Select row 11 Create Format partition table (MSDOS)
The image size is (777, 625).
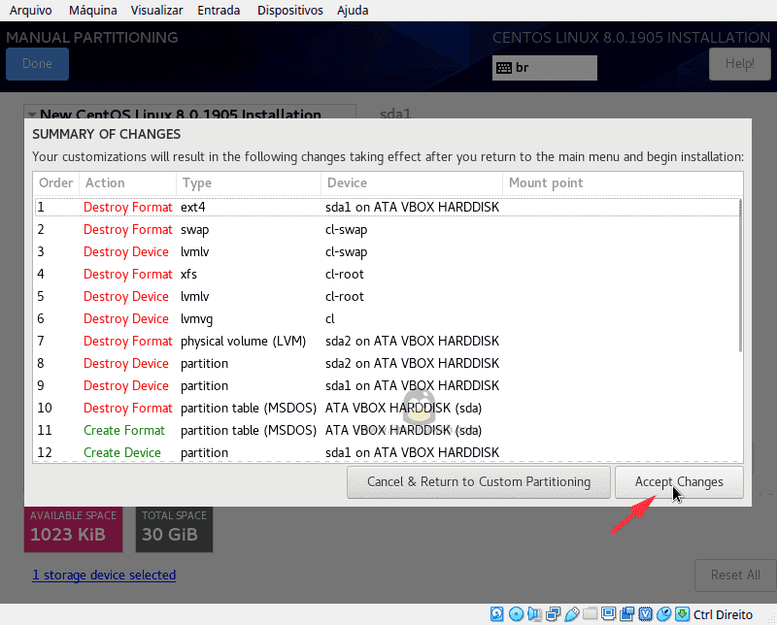387,430
